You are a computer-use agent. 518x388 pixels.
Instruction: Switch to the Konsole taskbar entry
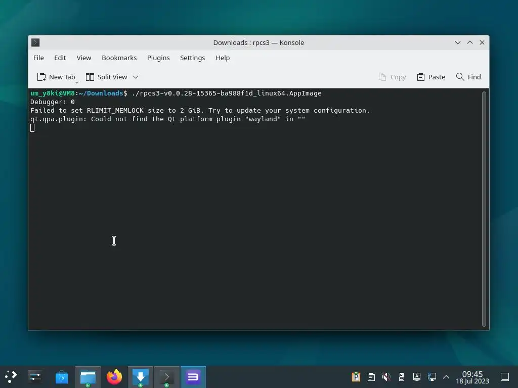pos(167,377)
